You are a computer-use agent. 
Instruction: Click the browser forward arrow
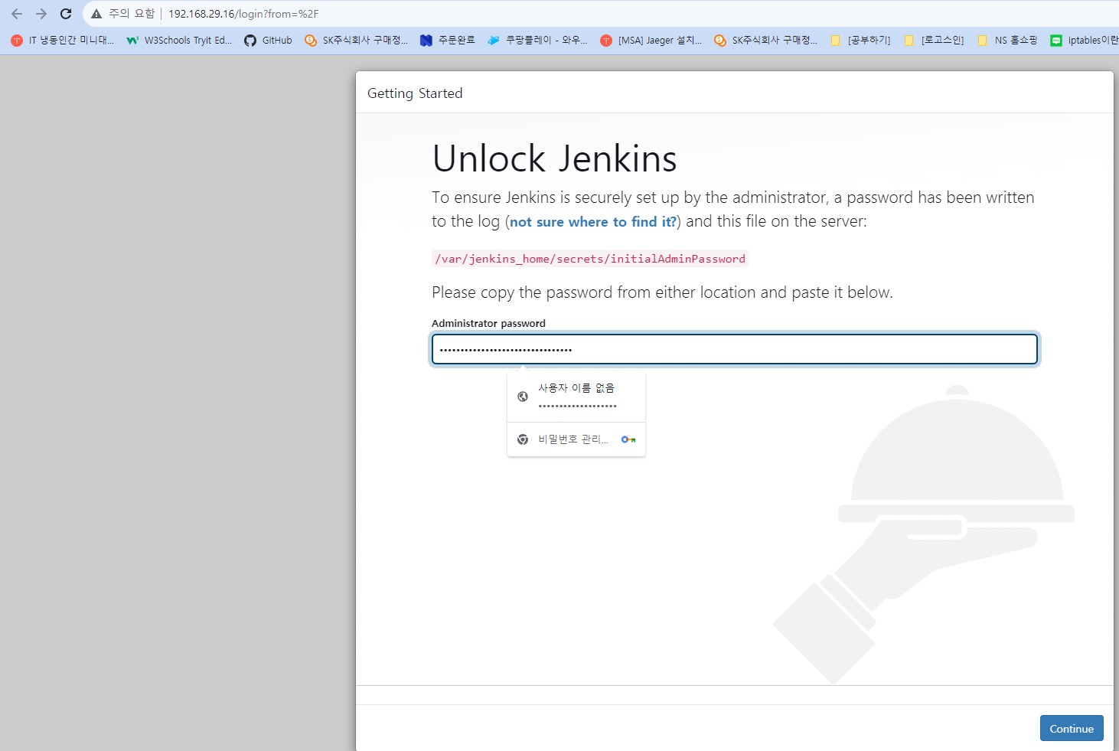coord(41,14)
